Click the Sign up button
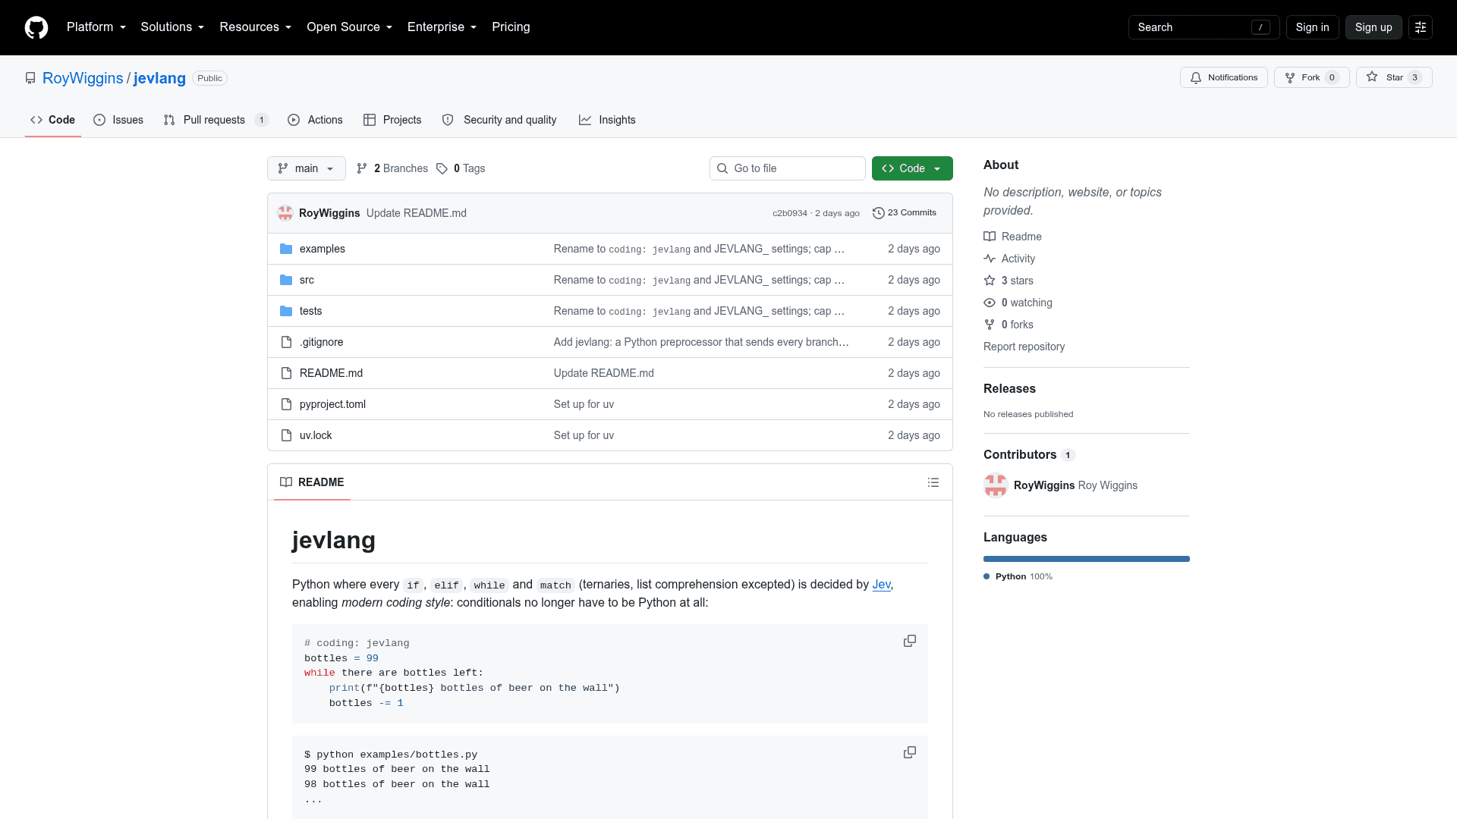Image resolution: width=1457 pixels, height=819 pixels. coord(1374,27)
